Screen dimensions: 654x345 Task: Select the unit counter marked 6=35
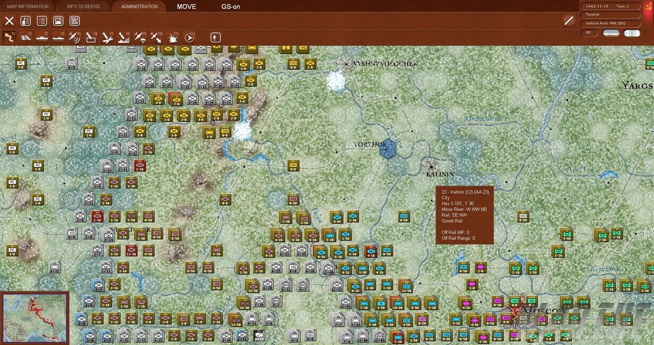tap(301, 251)
